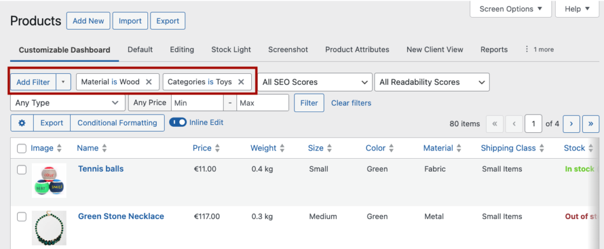The image size is (604, 249).
Task: Click the Clear filters link
Action: 352,103
